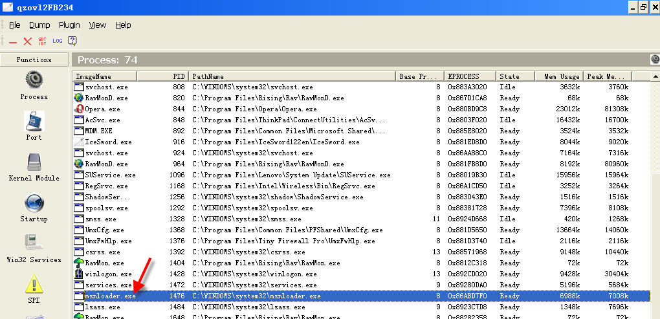660x319 pixels.
Task: Open the File menu
Action: pos(15,25)
